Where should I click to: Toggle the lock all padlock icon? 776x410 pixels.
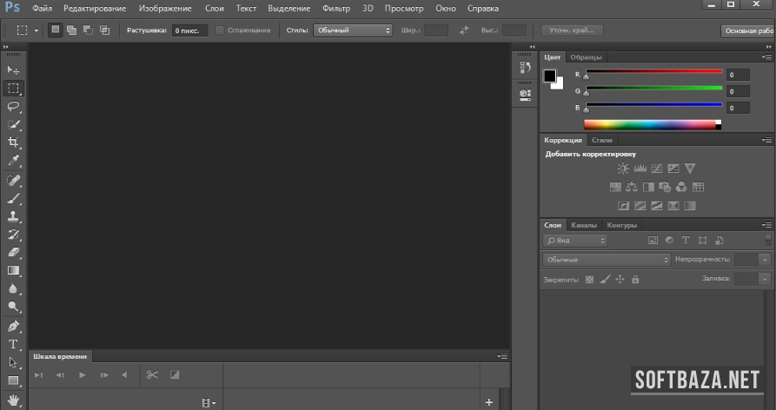635,280
